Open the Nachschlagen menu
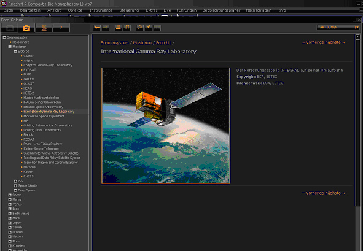Viewport: 363px width, 251px height. coord(259,10)
